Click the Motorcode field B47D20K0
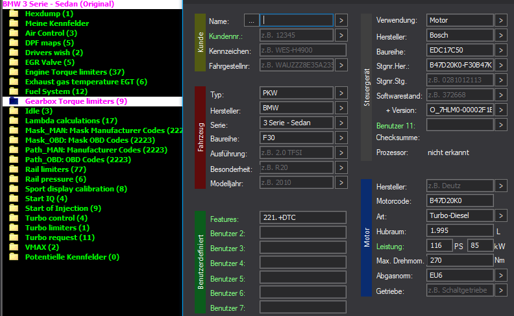Screen dimensions: 514x316 click(x=460, y=201)
